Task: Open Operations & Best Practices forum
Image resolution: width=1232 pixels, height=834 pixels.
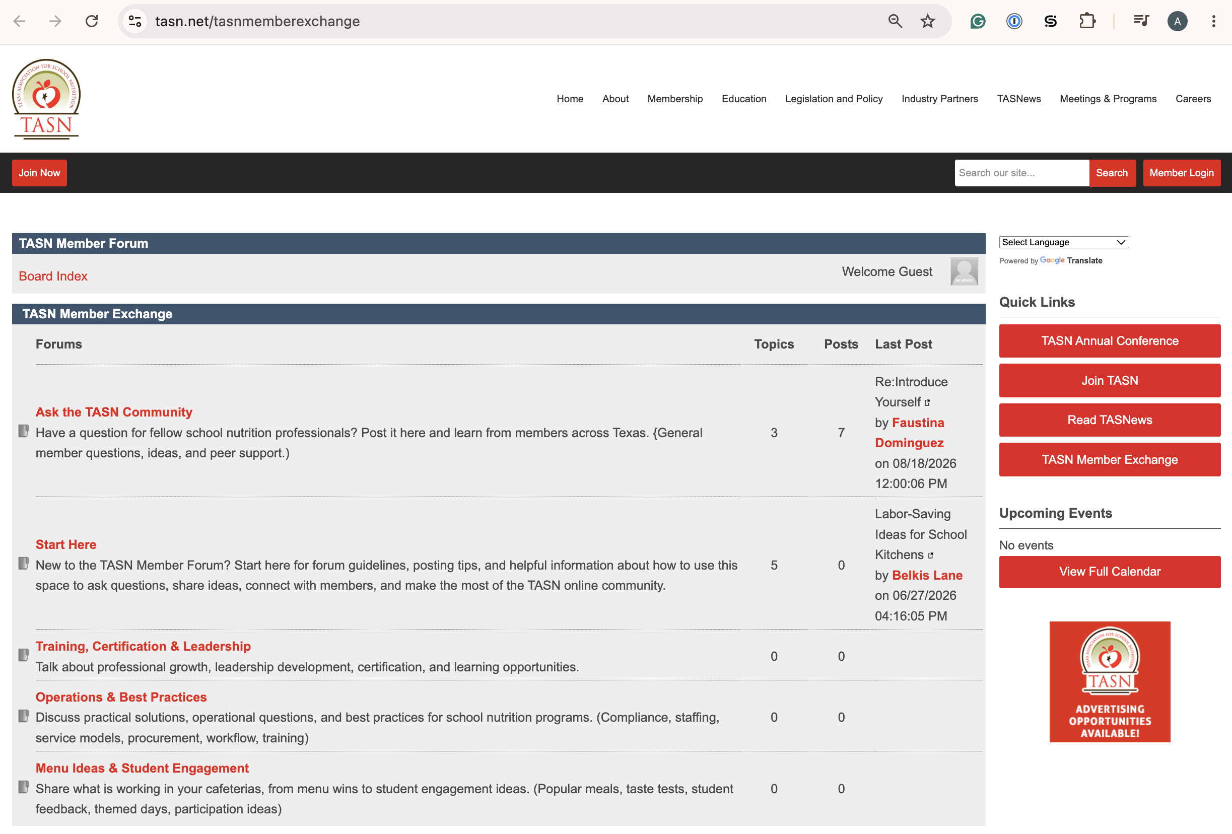Action: [121, 697]
